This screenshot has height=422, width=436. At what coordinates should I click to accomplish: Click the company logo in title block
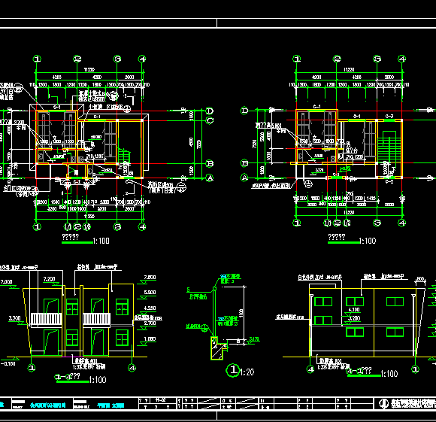384,403
